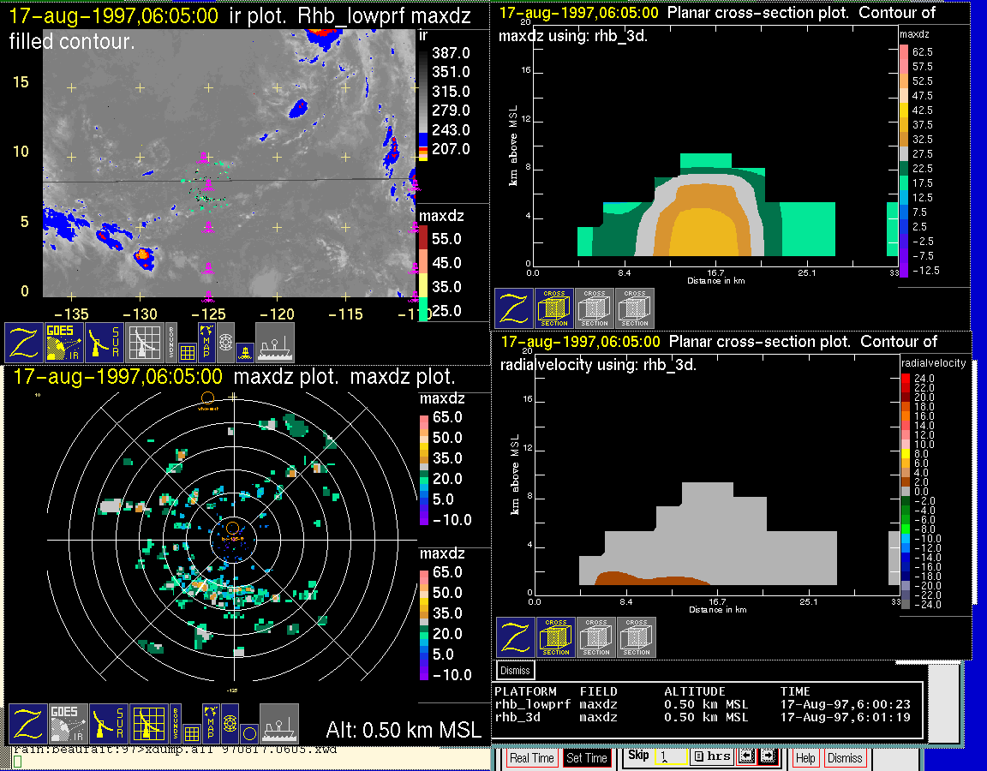Enable Real Time mode

pyautogui.click(x=532, y=758)
